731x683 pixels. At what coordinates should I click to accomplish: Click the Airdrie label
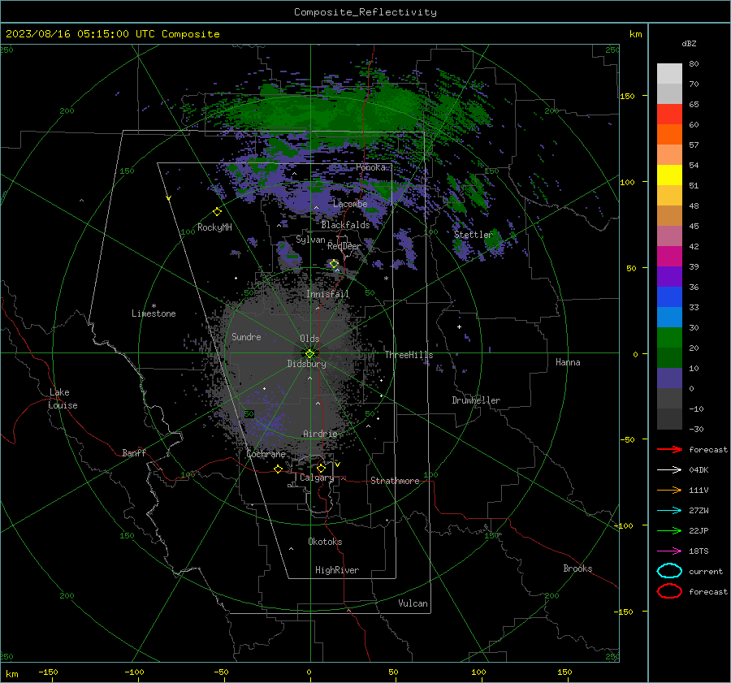tap(320, 434)
